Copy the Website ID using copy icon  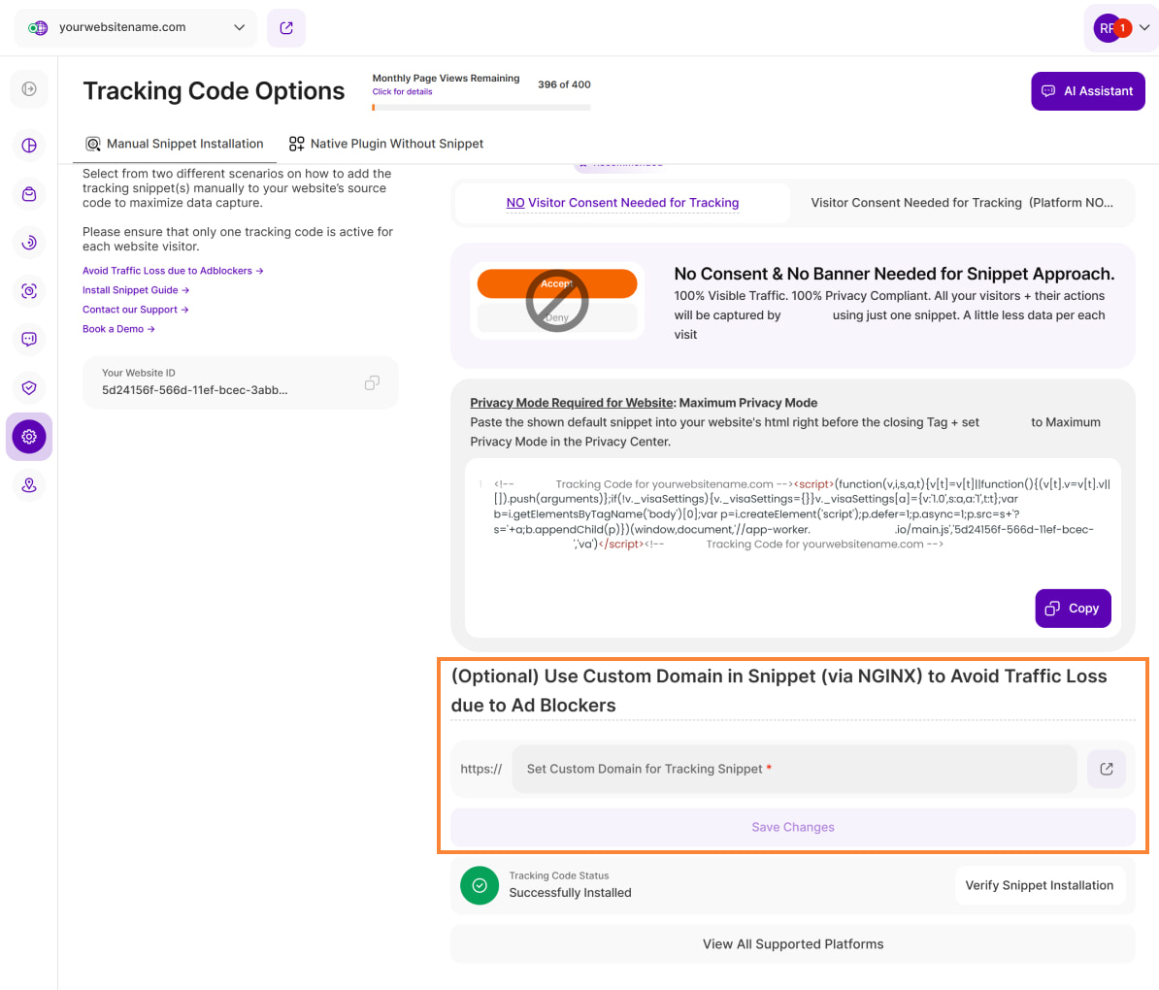coord(372,382)
